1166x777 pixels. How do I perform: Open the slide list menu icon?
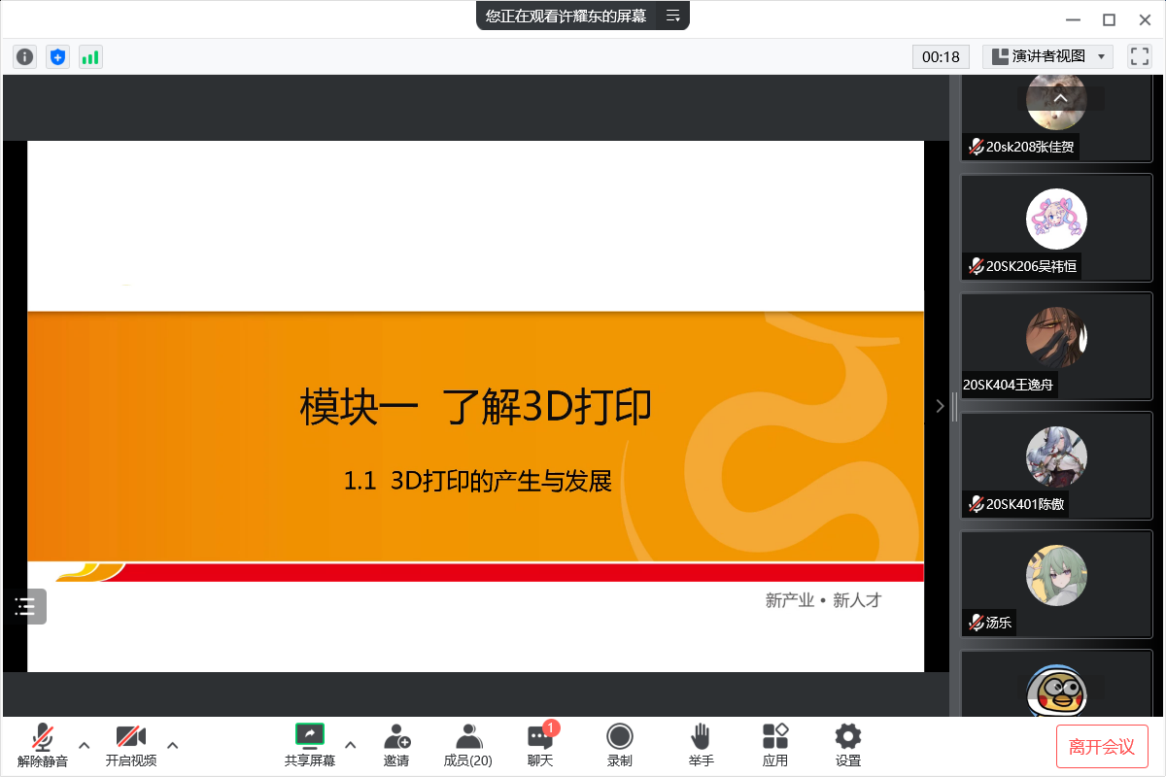[x=25, y=607]
